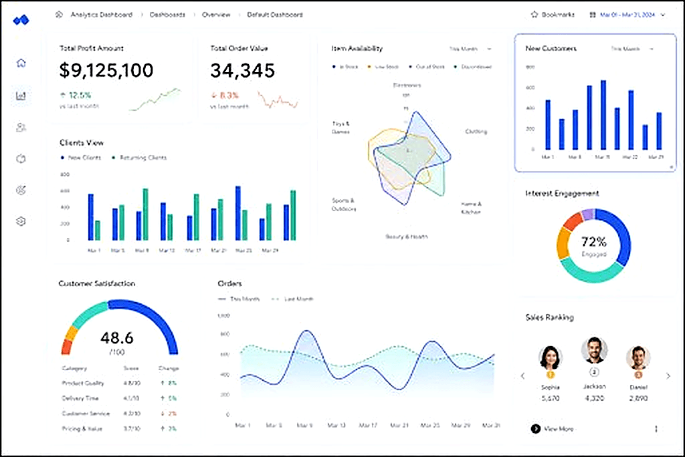Click Overview breadcrumb
Image resolution: width=685 pixels, height=457 pixels.
(216, 15)
